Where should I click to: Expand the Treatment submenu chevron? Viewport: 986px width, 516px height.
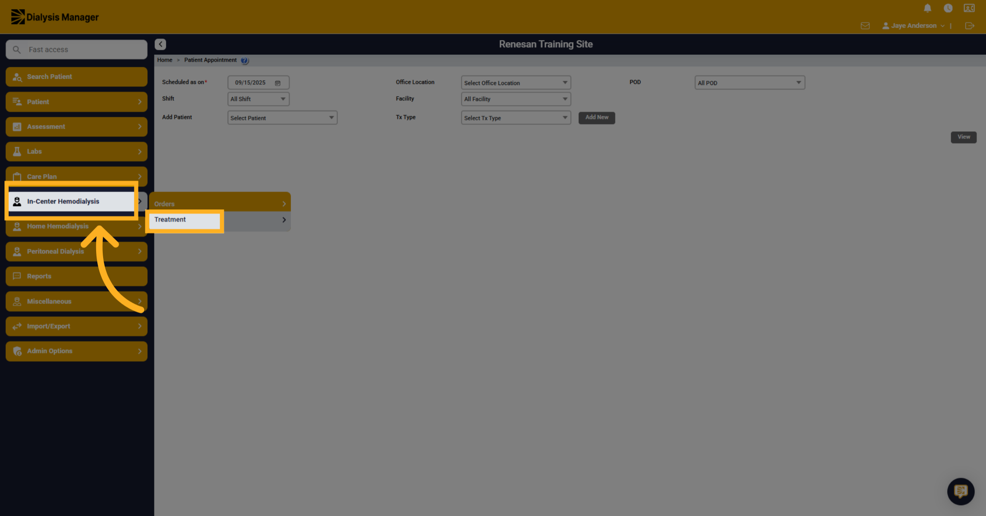(284, 220)
